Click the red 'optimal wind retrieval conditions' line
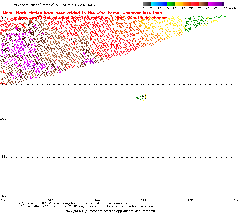 click(91, 18)
